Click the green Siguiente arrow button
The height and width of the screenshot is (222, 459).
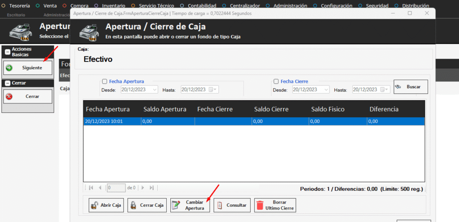pos(27,68)
